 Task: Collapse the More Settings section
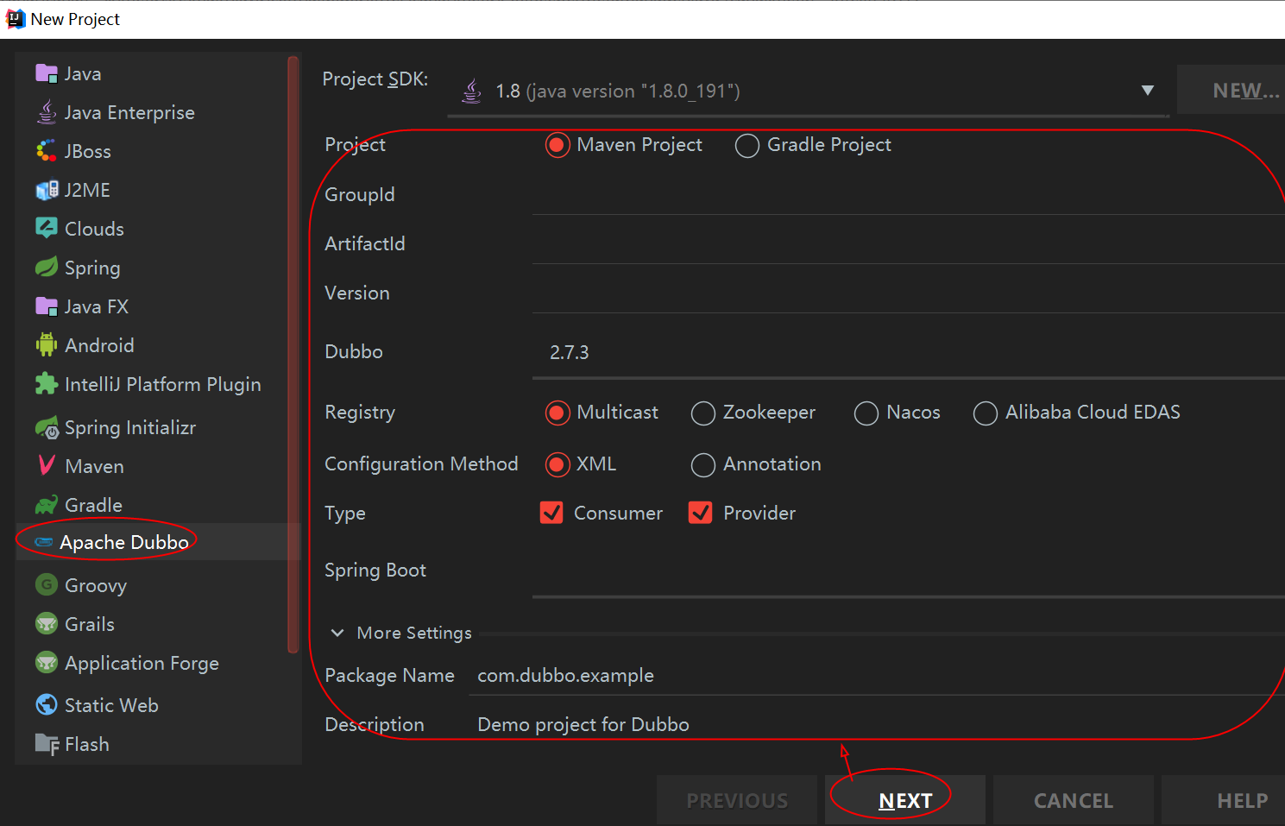coord(337,633)
